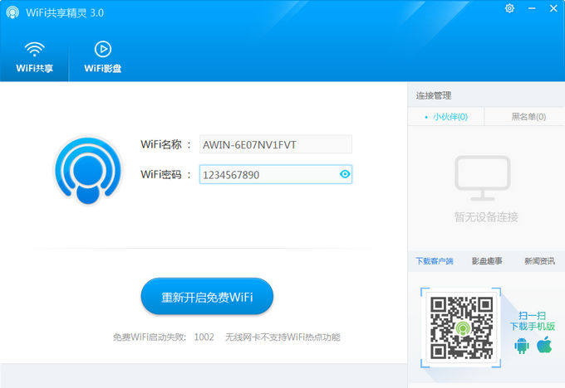Image resolution: width=565 pixels, height=388 pixels.
Task: Minimize the WiFi共享精灵 window
Action: click(x=532, y=8)
